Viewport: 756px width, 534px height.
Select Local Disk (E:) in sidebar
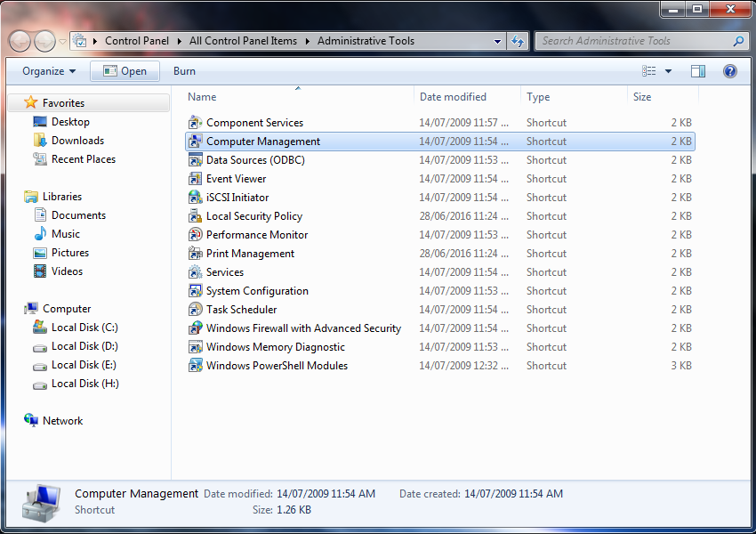[x=84, y=365]
